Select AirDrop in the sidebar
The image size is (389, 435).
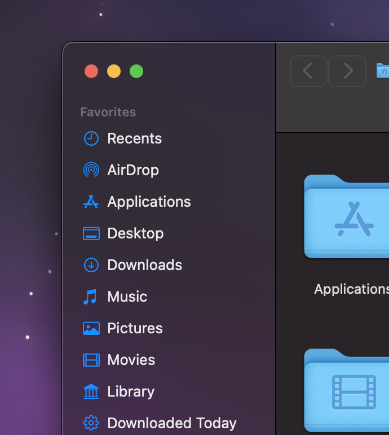click(x=133, y=170)
